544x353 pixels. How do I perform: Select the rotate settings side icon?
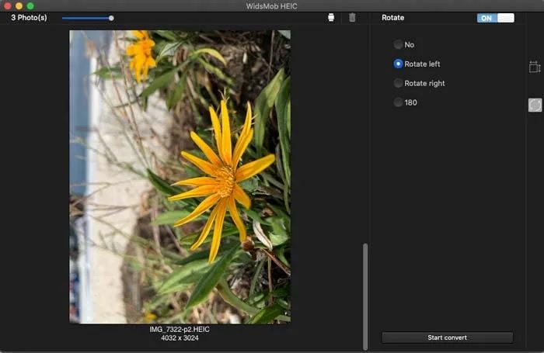(x=535, y=105)
